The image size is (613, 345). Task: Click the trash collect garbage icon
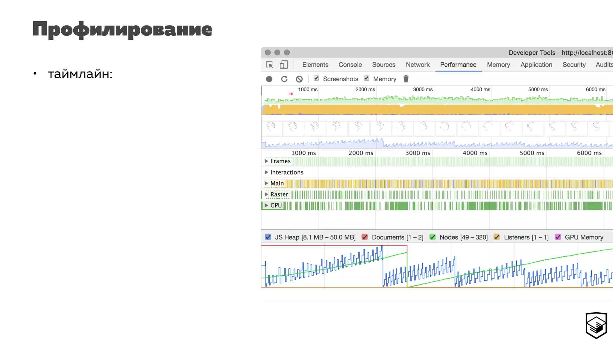(406, 79)
